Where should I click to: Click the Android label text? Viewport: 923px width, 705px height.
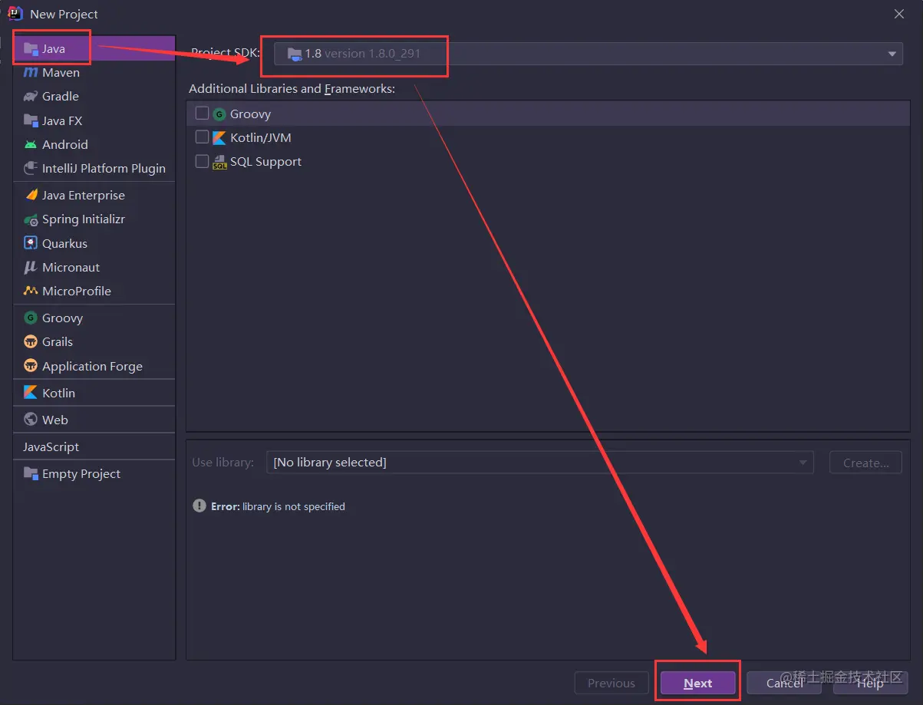tap(65, 144)
